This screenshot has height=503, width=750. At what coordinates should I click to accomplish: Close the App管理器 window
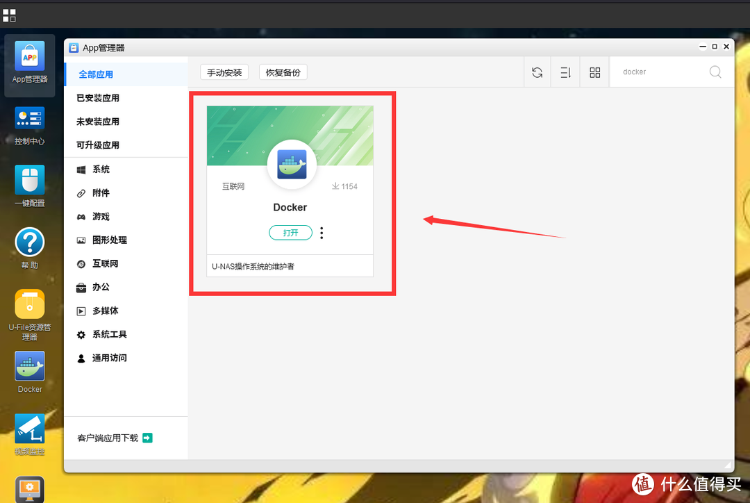coord(726,47)
